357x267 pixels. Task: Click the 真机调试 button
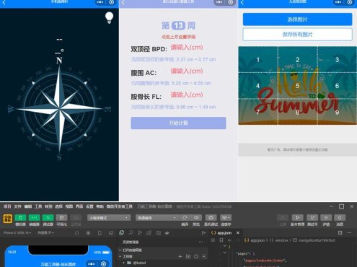coord(211,218)
